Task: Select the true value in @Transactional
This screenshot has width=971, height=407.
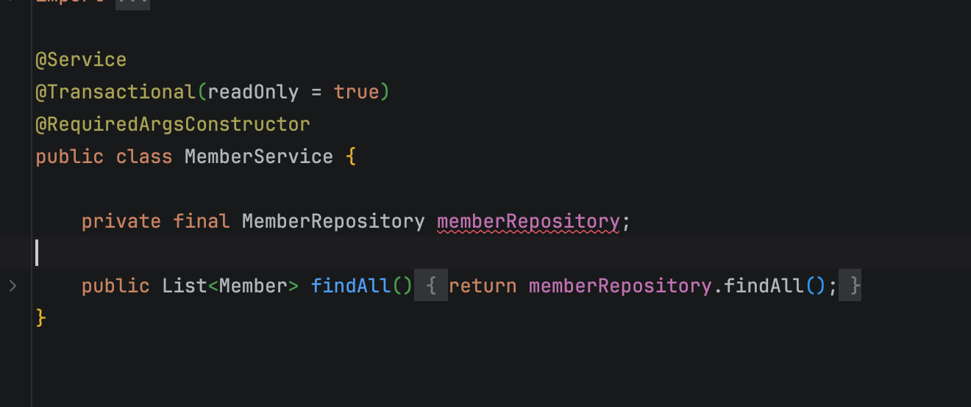Action: 356,93
